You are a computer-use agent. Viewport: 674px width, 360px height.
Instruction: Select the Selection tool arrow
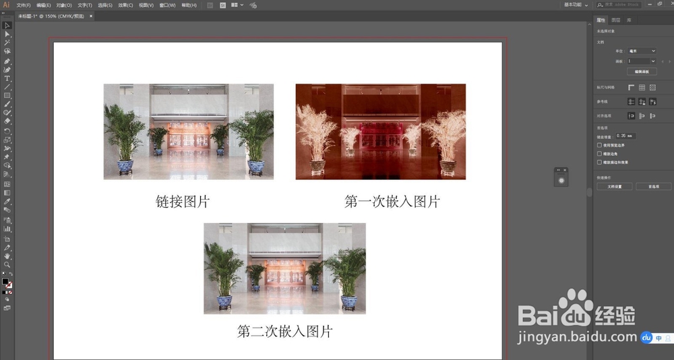pos(7,26)
